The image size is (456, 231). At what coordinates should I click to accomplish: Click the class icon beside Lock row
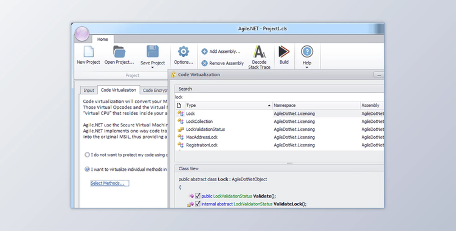(181, 114)
